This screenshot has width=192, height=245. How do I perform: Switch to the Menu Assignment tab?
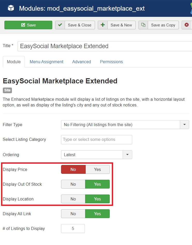46,62
